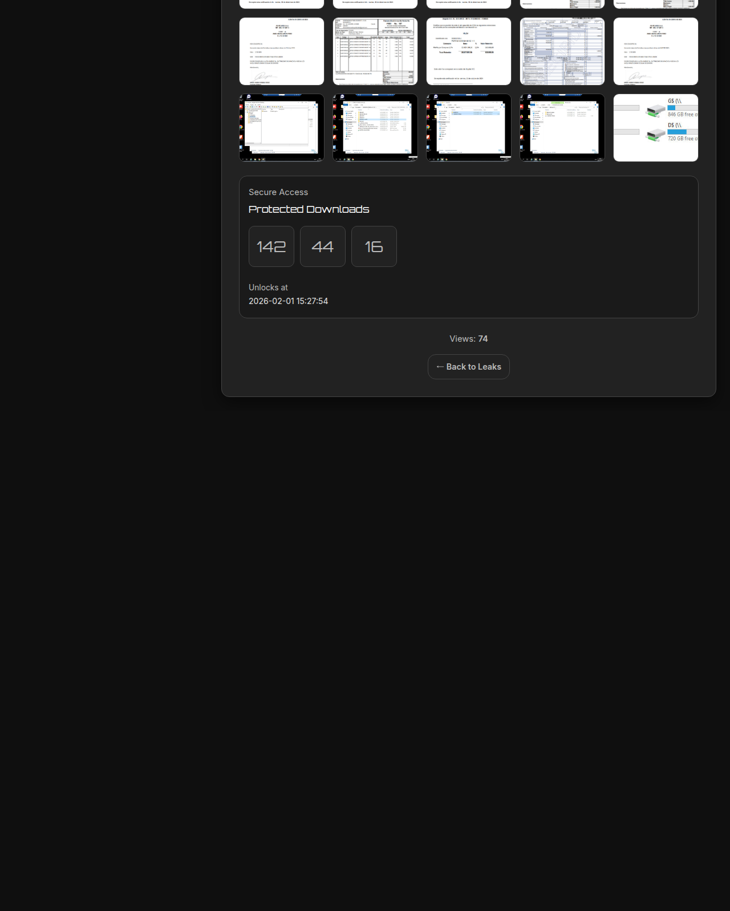Click the unlock timestamp 2026-02-01 15:27:54

click(x=288, y=301)
